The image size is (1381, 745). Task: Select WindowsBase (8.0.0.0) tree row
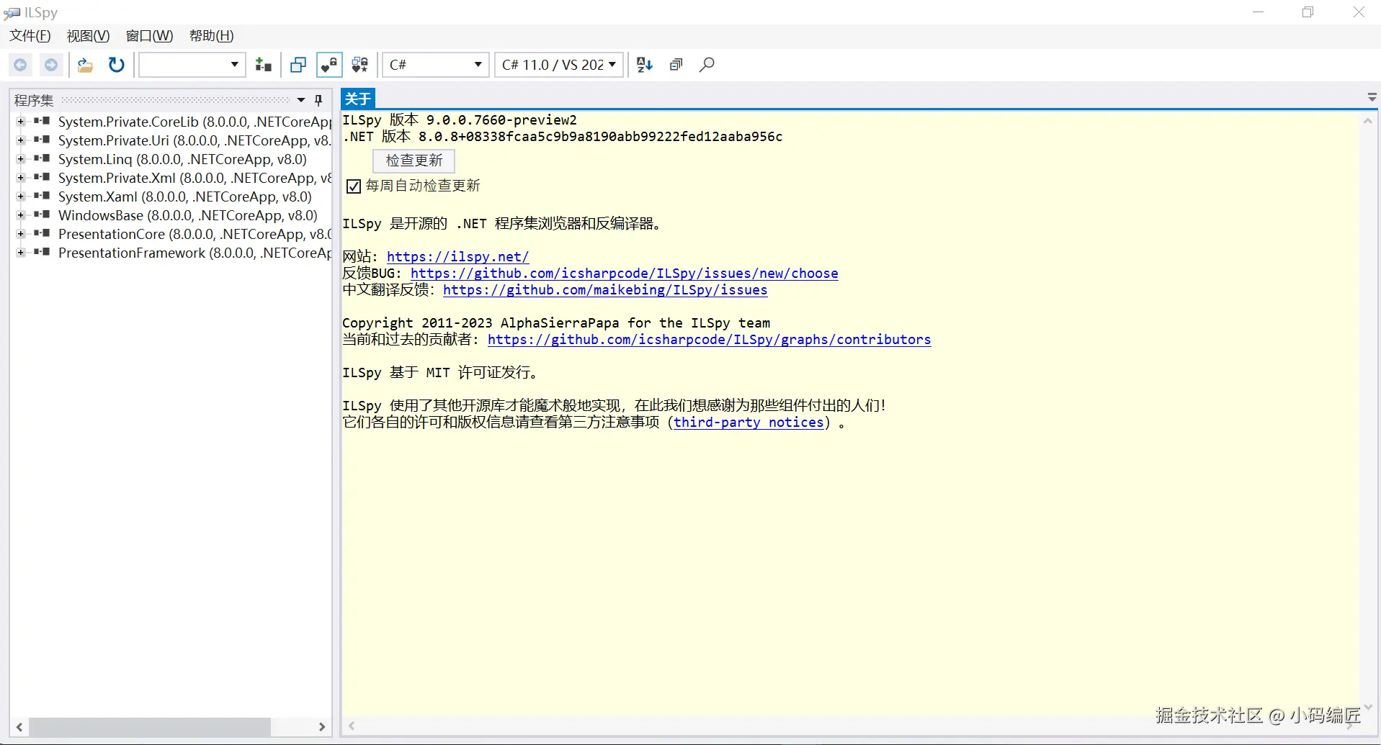tap(188, 215)
